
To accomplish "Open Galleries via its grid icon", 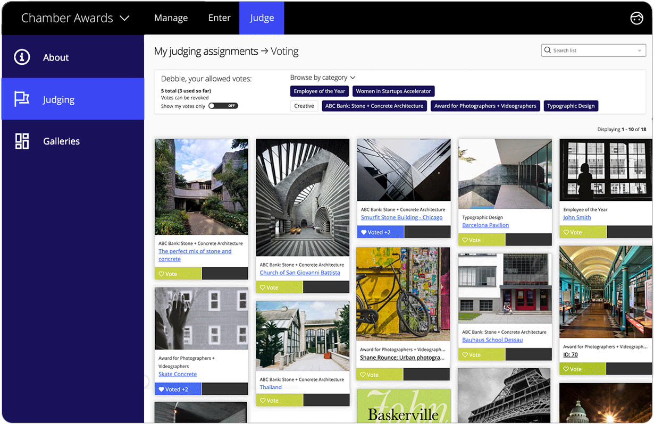I will (x=22, y=141).
